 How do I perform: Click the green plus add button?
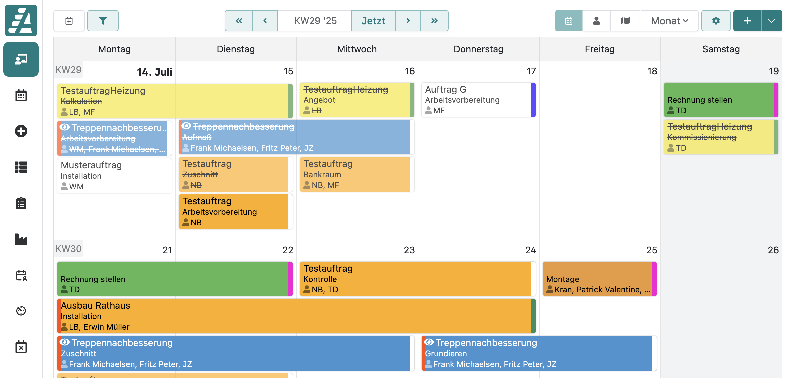pyautogui.click(x=747, y=21)
